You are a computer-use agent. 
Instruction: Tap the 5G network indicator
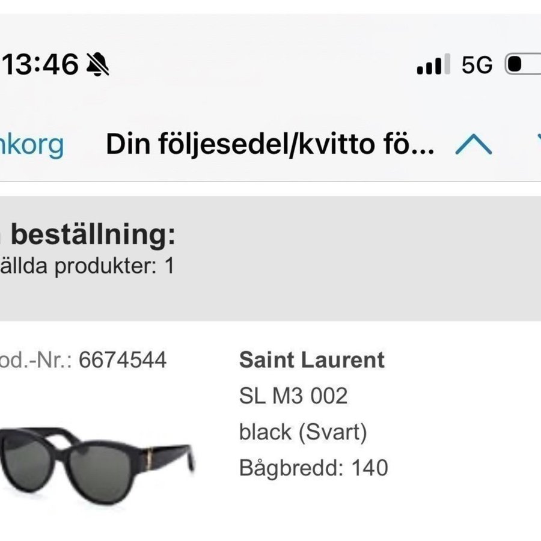click(x=477, y=64)
